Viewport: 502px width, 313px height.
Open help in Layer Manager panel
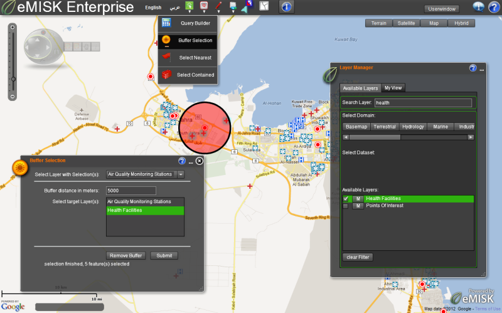click(x=473, y=68)
